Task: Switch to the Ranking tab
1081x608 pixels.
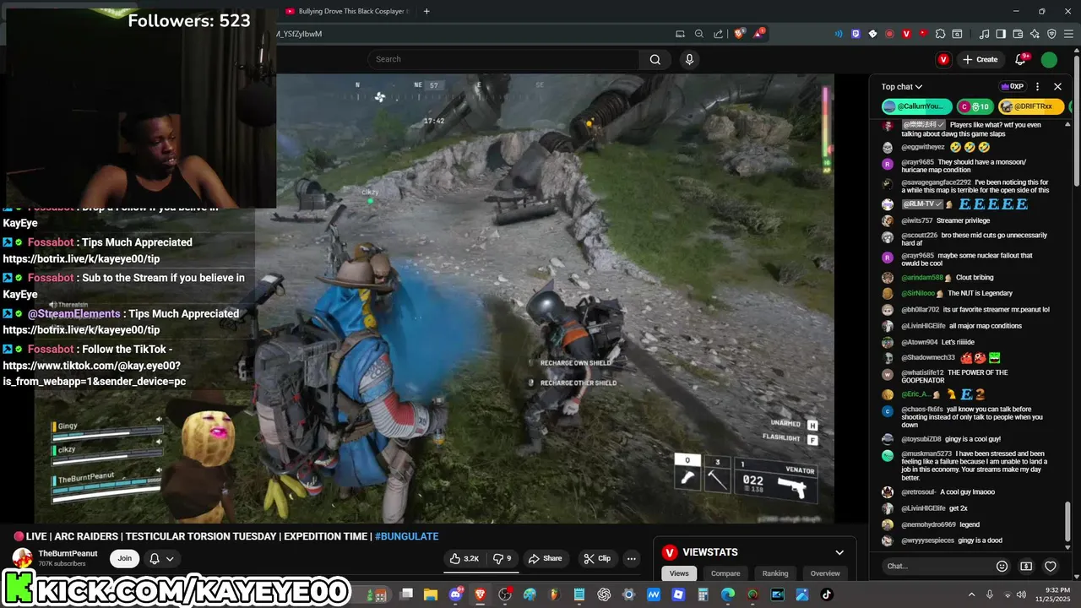Action: [x=775, y=573]
